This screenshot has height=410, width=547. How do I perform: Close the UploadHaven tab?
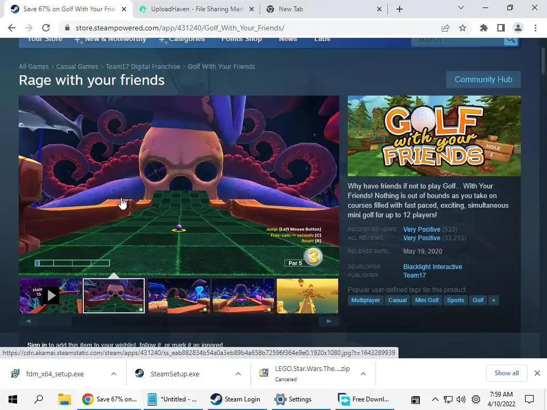(252, 10)
